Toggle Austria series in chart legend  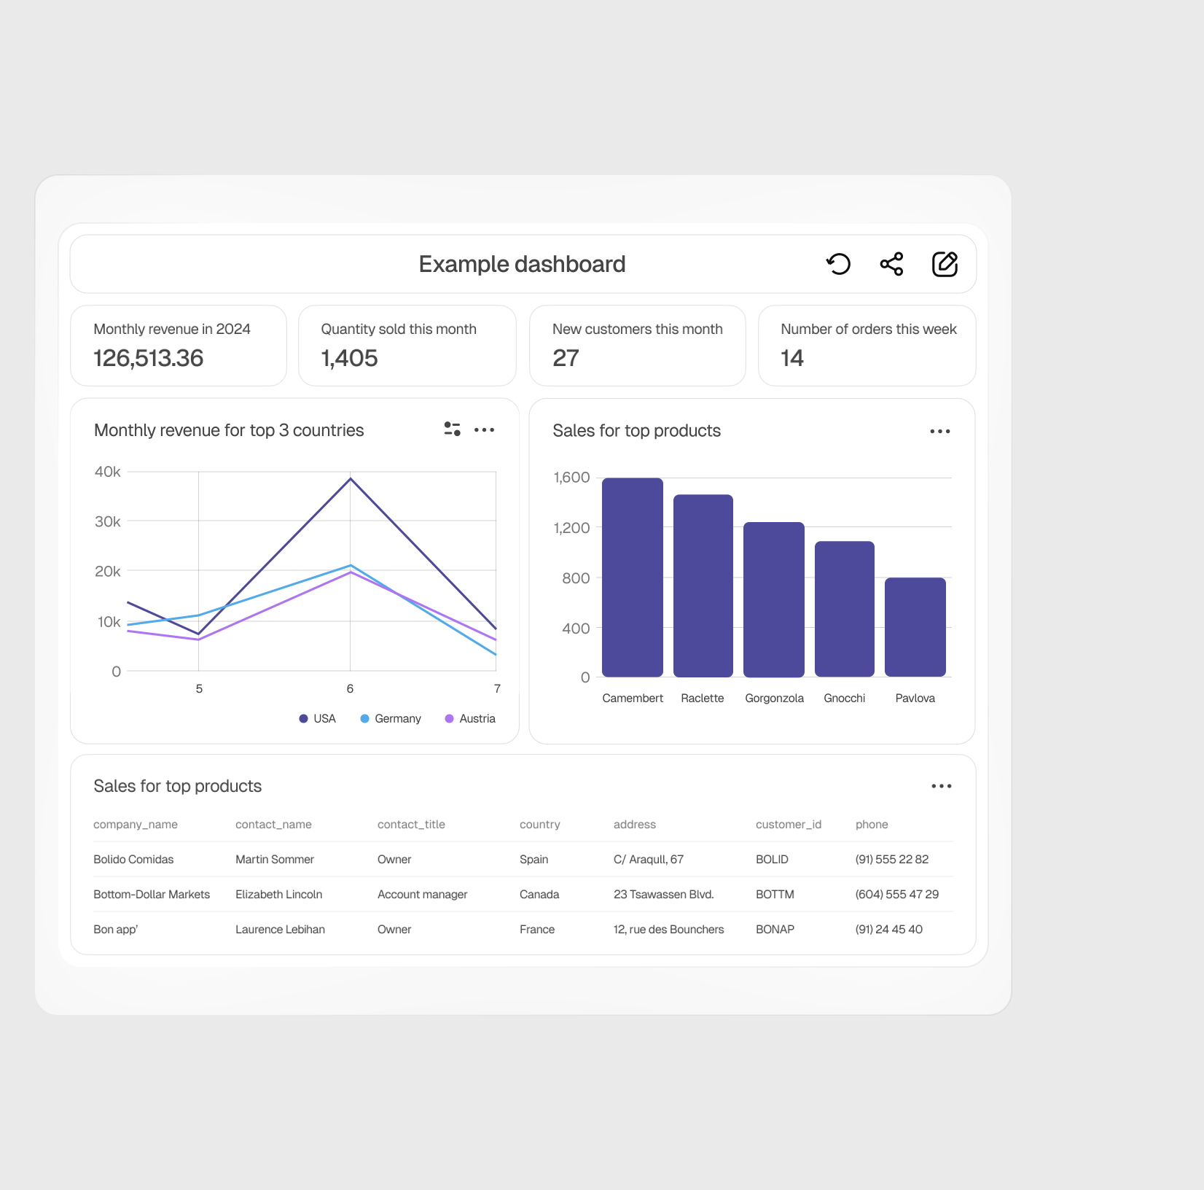click(470, 719)
